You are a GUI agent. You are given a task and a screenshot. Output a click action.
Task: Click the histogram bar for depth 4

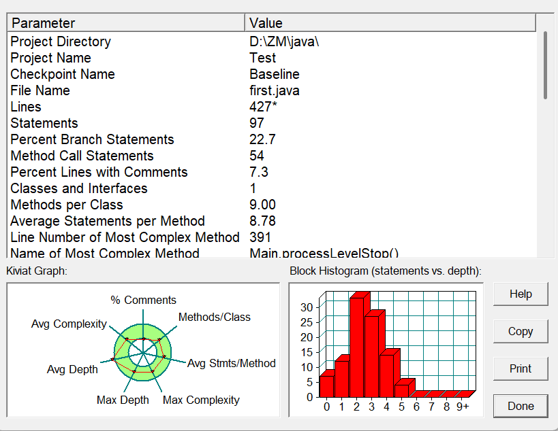pos(387,376)
